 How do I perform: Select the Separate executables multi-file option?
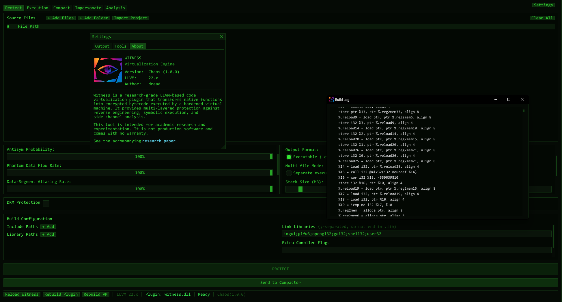click(x=289, y=173)
